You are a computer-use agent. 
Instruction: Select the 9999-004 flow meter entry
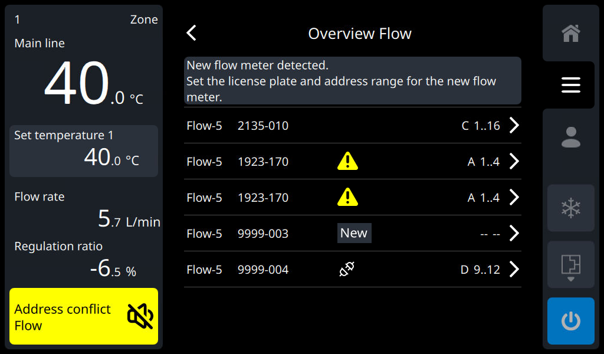263,270
